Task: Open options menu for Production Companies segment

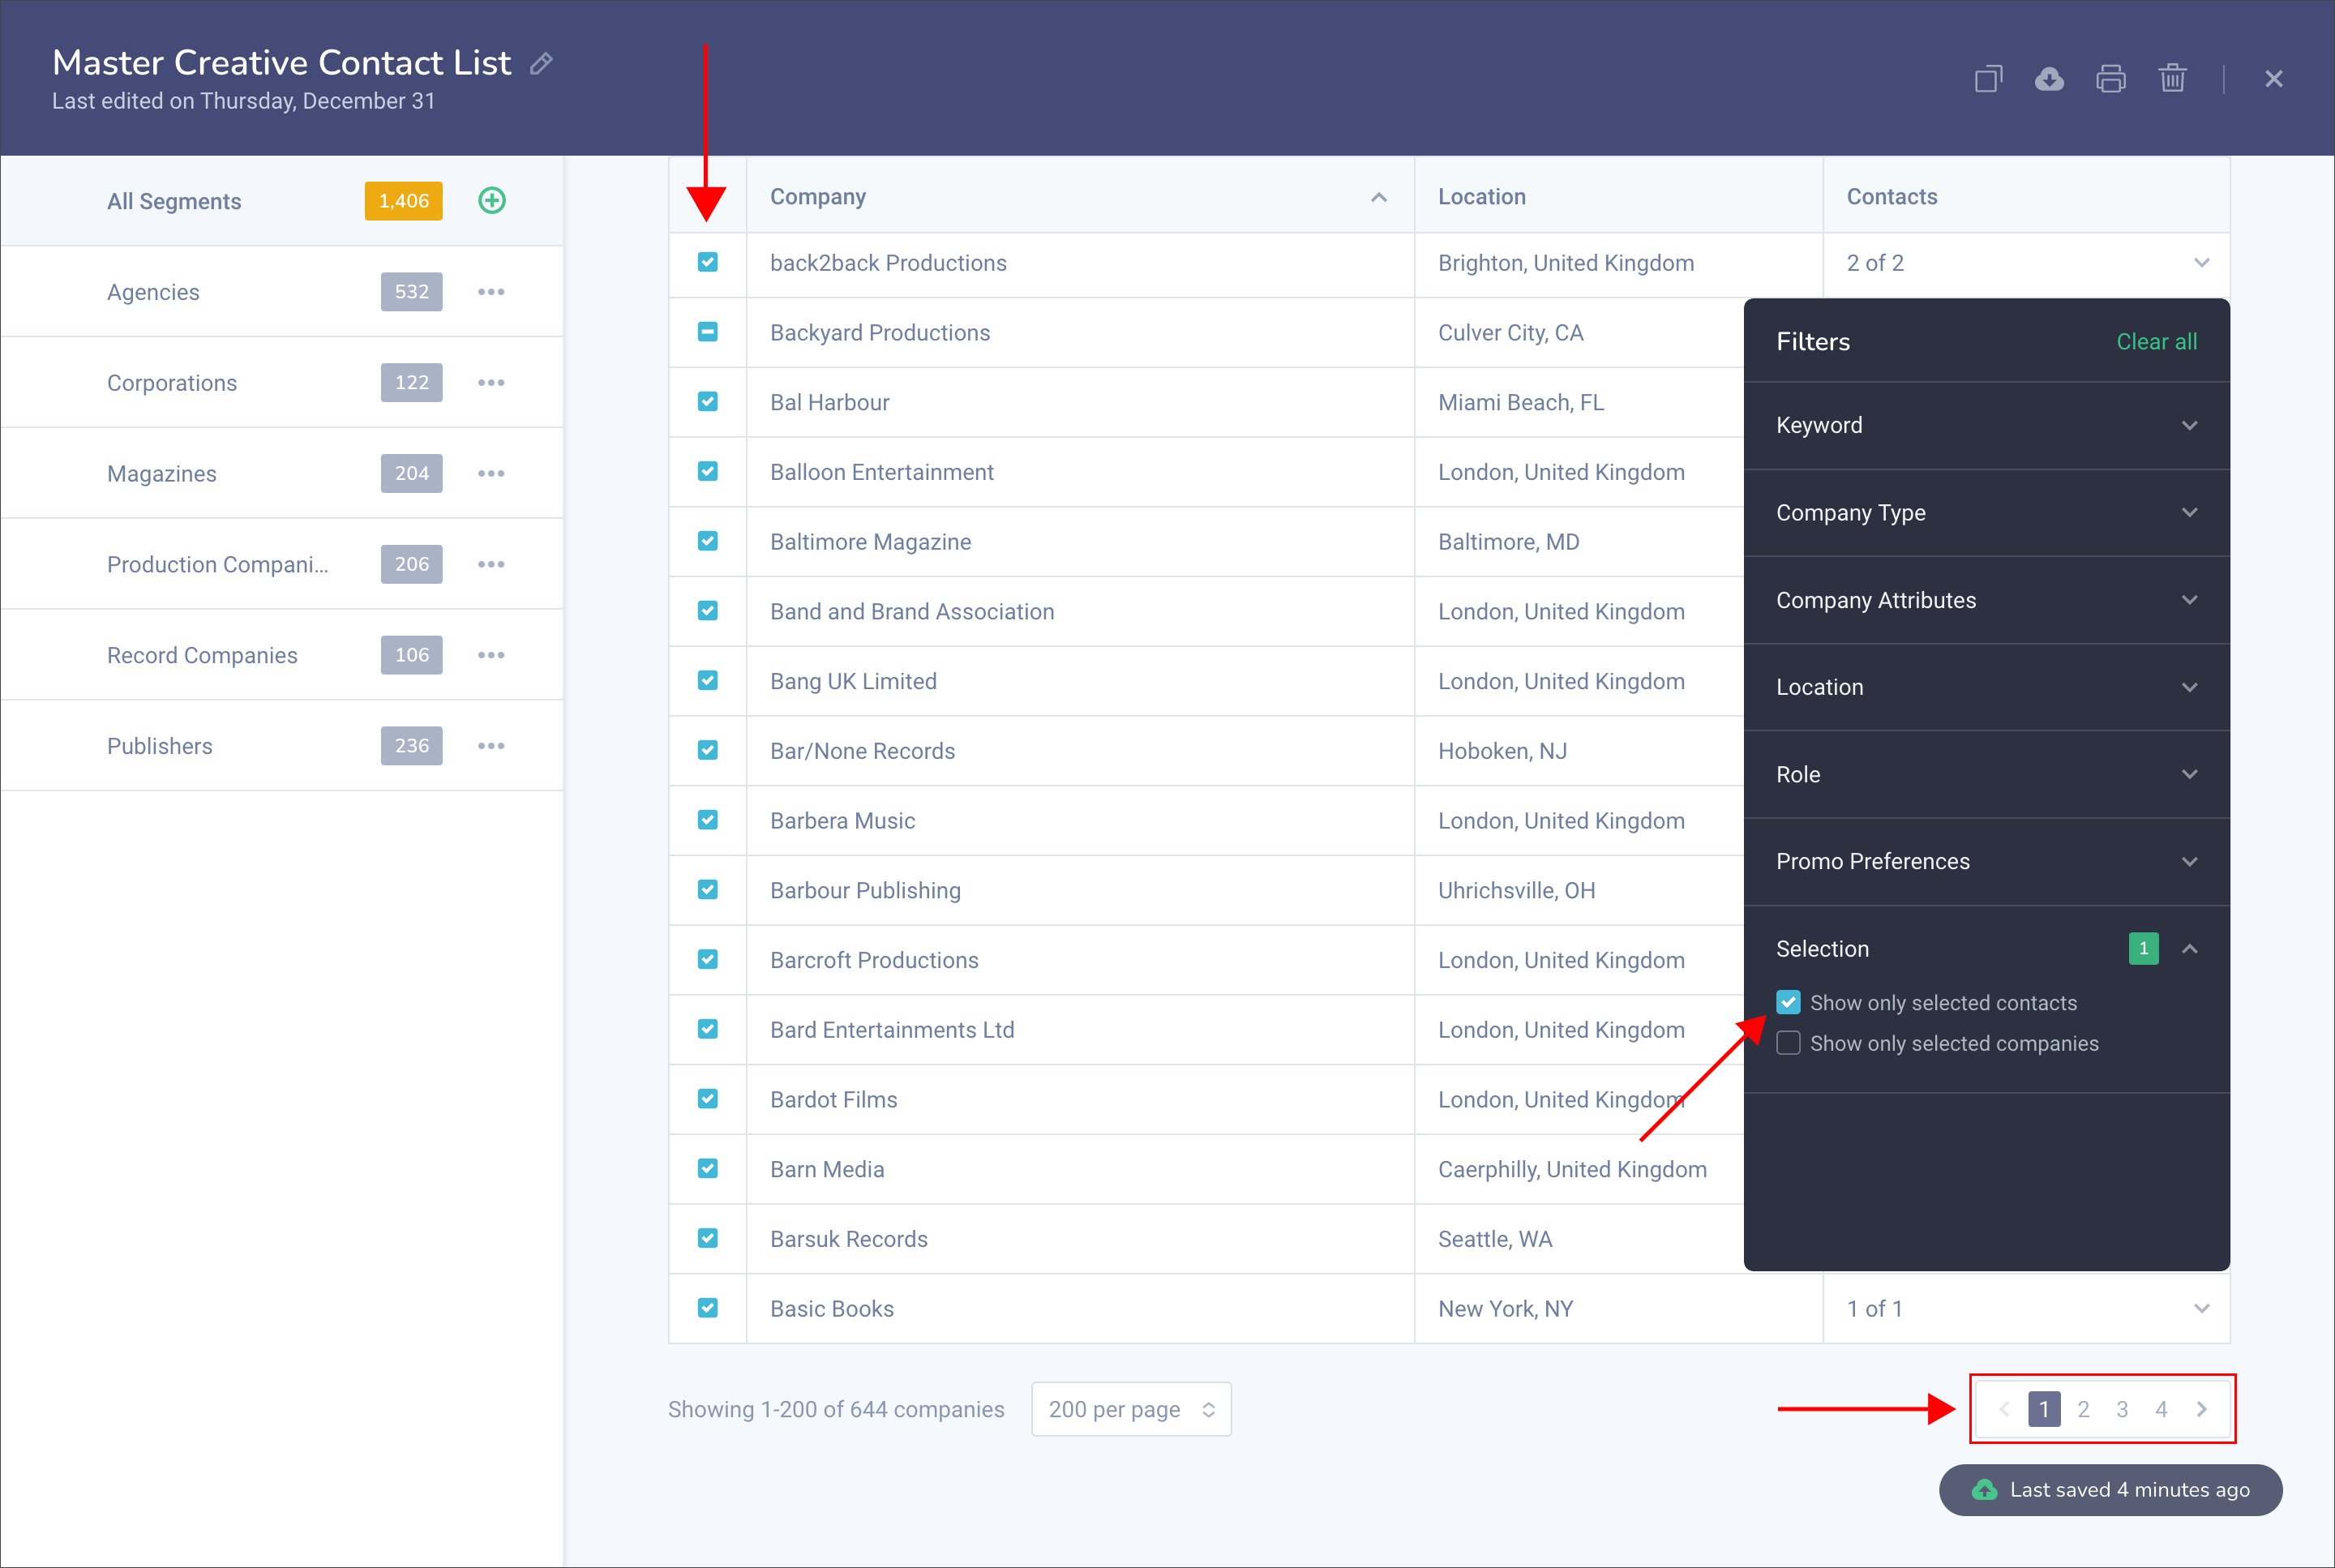Action: point(491,565)
